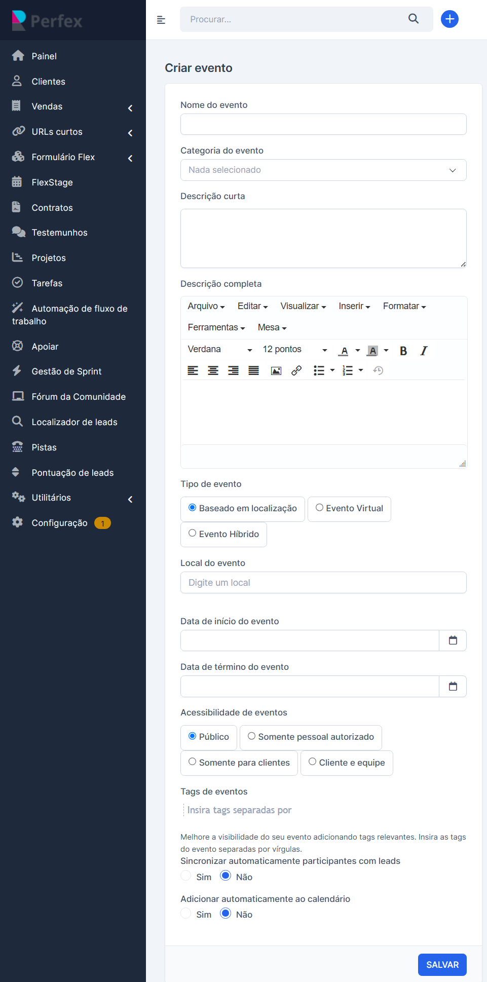
Task: Click the Contratos document icon
Action: pyautogui.click(x=16, y=207)
